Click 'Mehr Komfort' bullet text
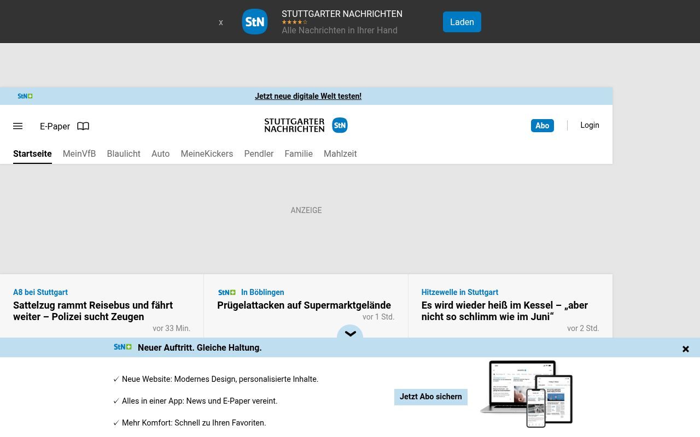The width and height of the screenshot is (700, 437). click(x=194, y=423)
